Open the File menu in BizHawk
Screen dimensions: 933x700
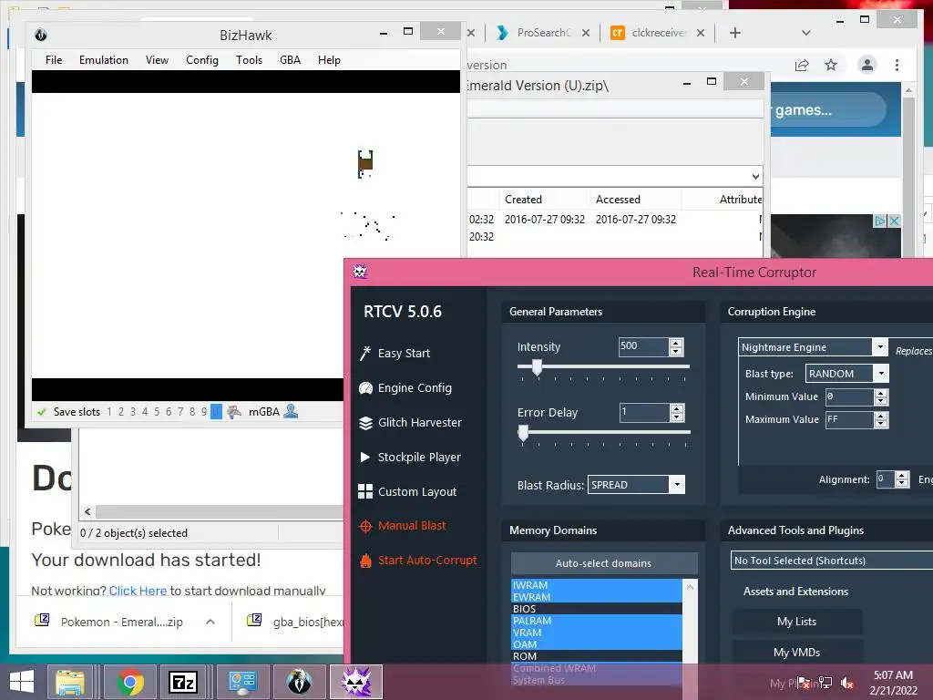click(x=54, y=60)
